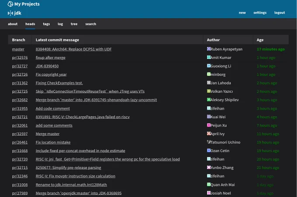Select the heads tab
The height and width of the screenshot is (197, 297).
pyautogui.click(x=30, y=24)
